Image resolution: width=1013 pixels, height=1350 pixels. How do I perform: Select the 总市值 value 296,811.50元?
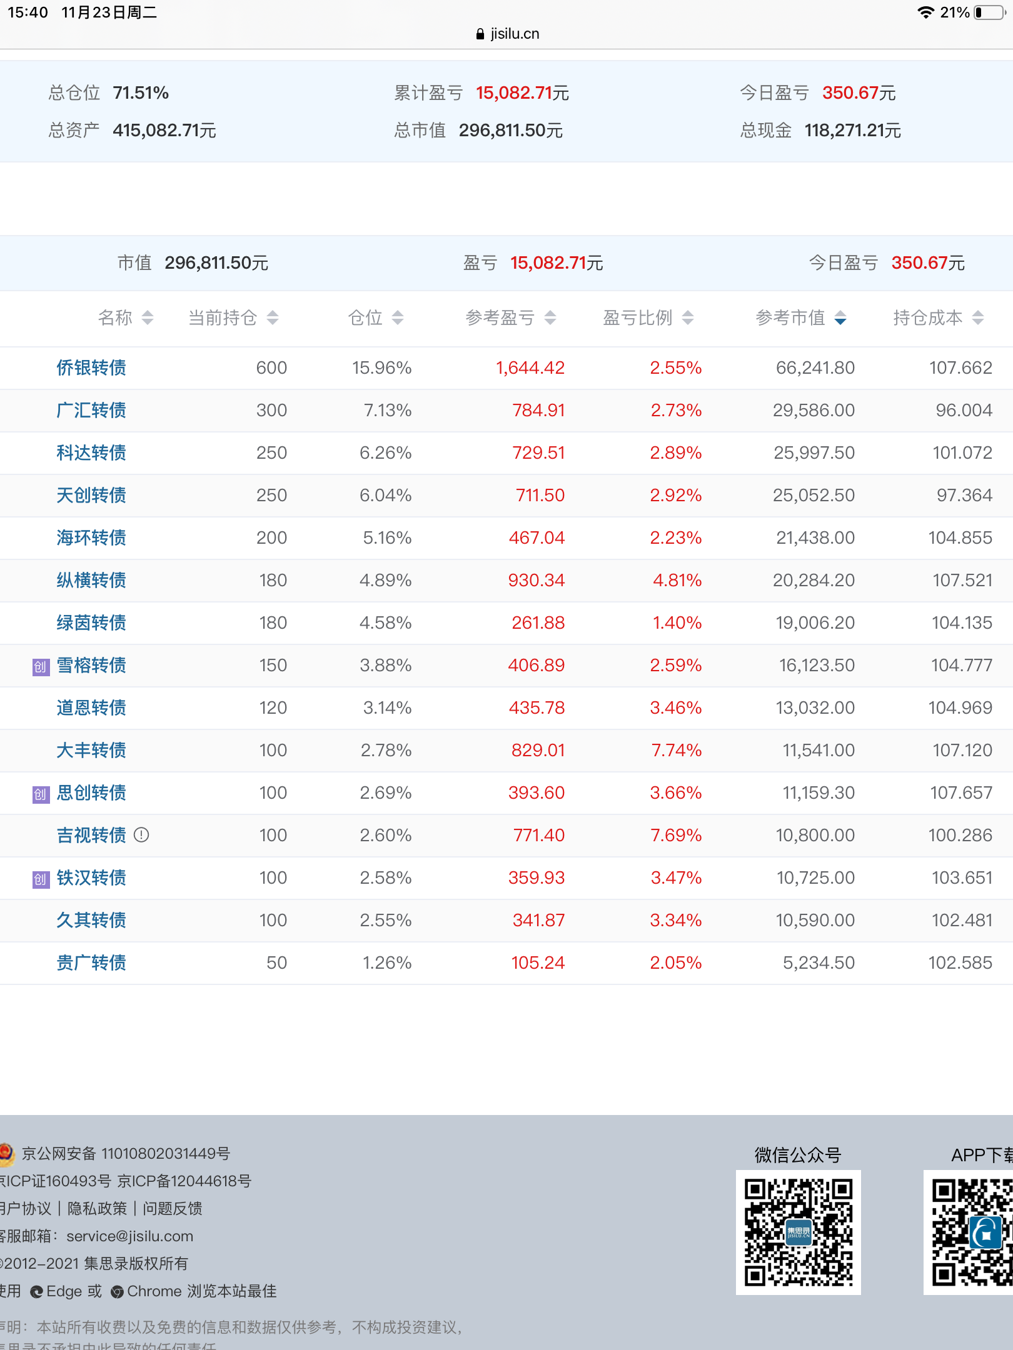[x=511, y=131]
